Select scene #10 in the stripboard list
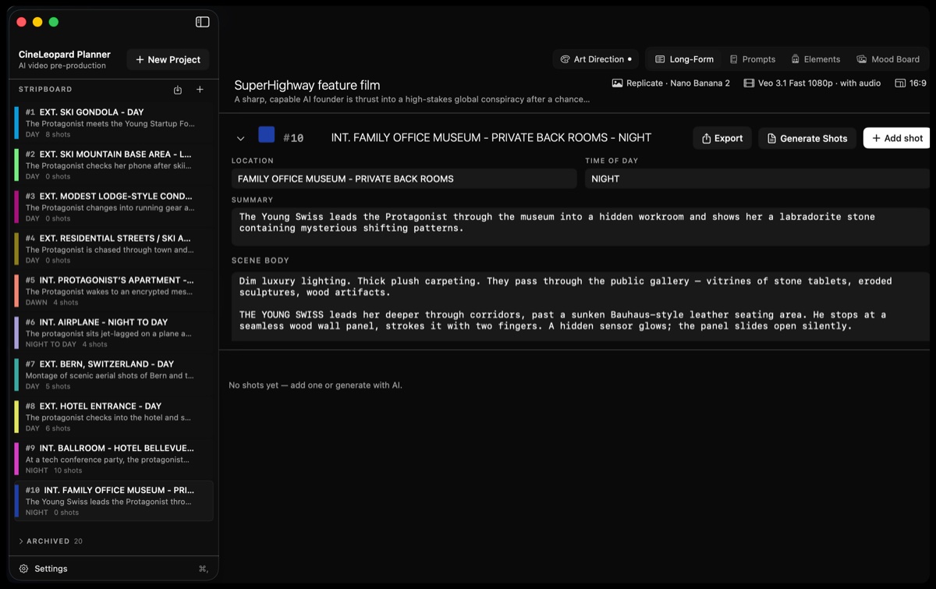The height and width of the screenshot is (589, 936). click(113, 502)
